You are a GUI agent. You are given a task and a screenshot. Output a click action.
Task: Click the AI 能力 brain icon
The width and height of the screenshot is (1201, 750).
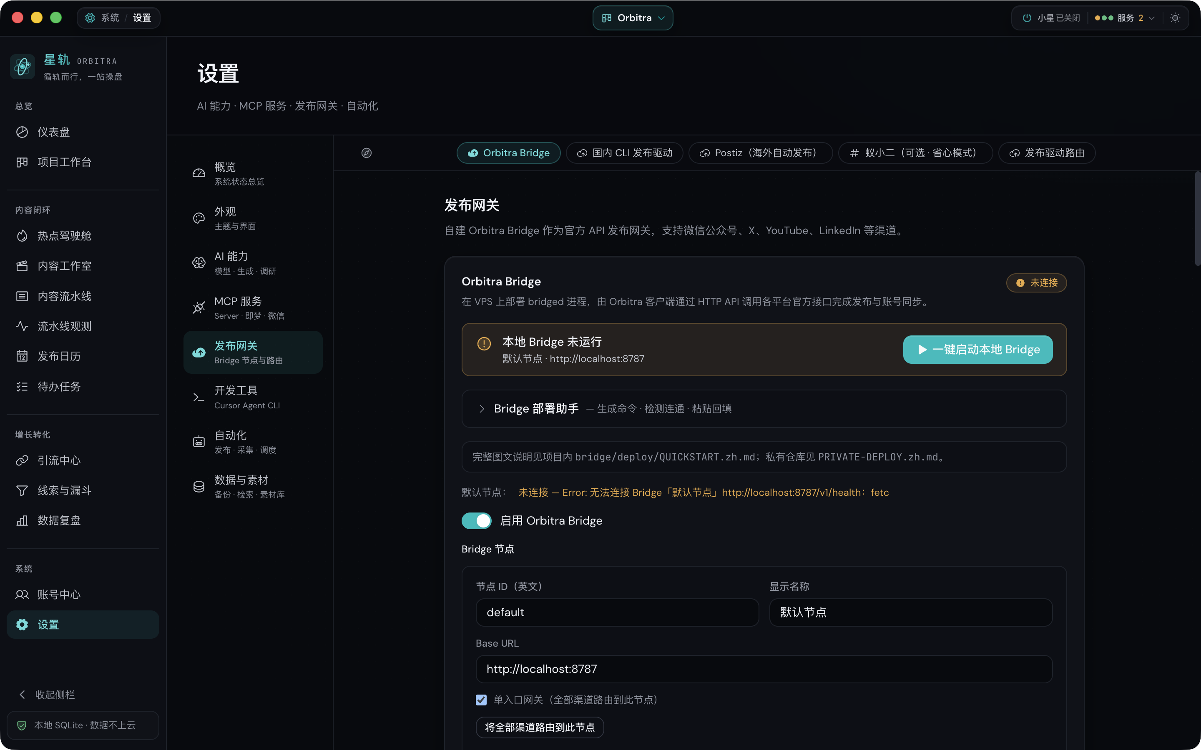[198, 263]
